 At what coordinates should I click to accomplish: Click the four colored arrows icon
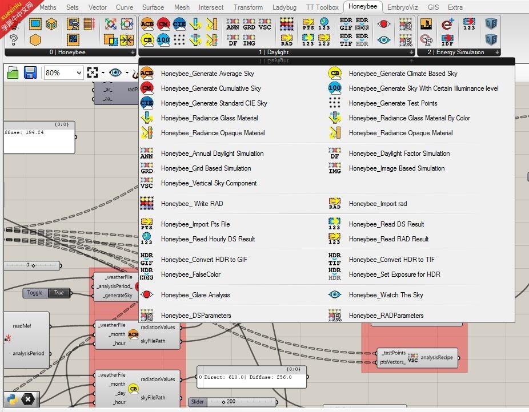point(111,24)
